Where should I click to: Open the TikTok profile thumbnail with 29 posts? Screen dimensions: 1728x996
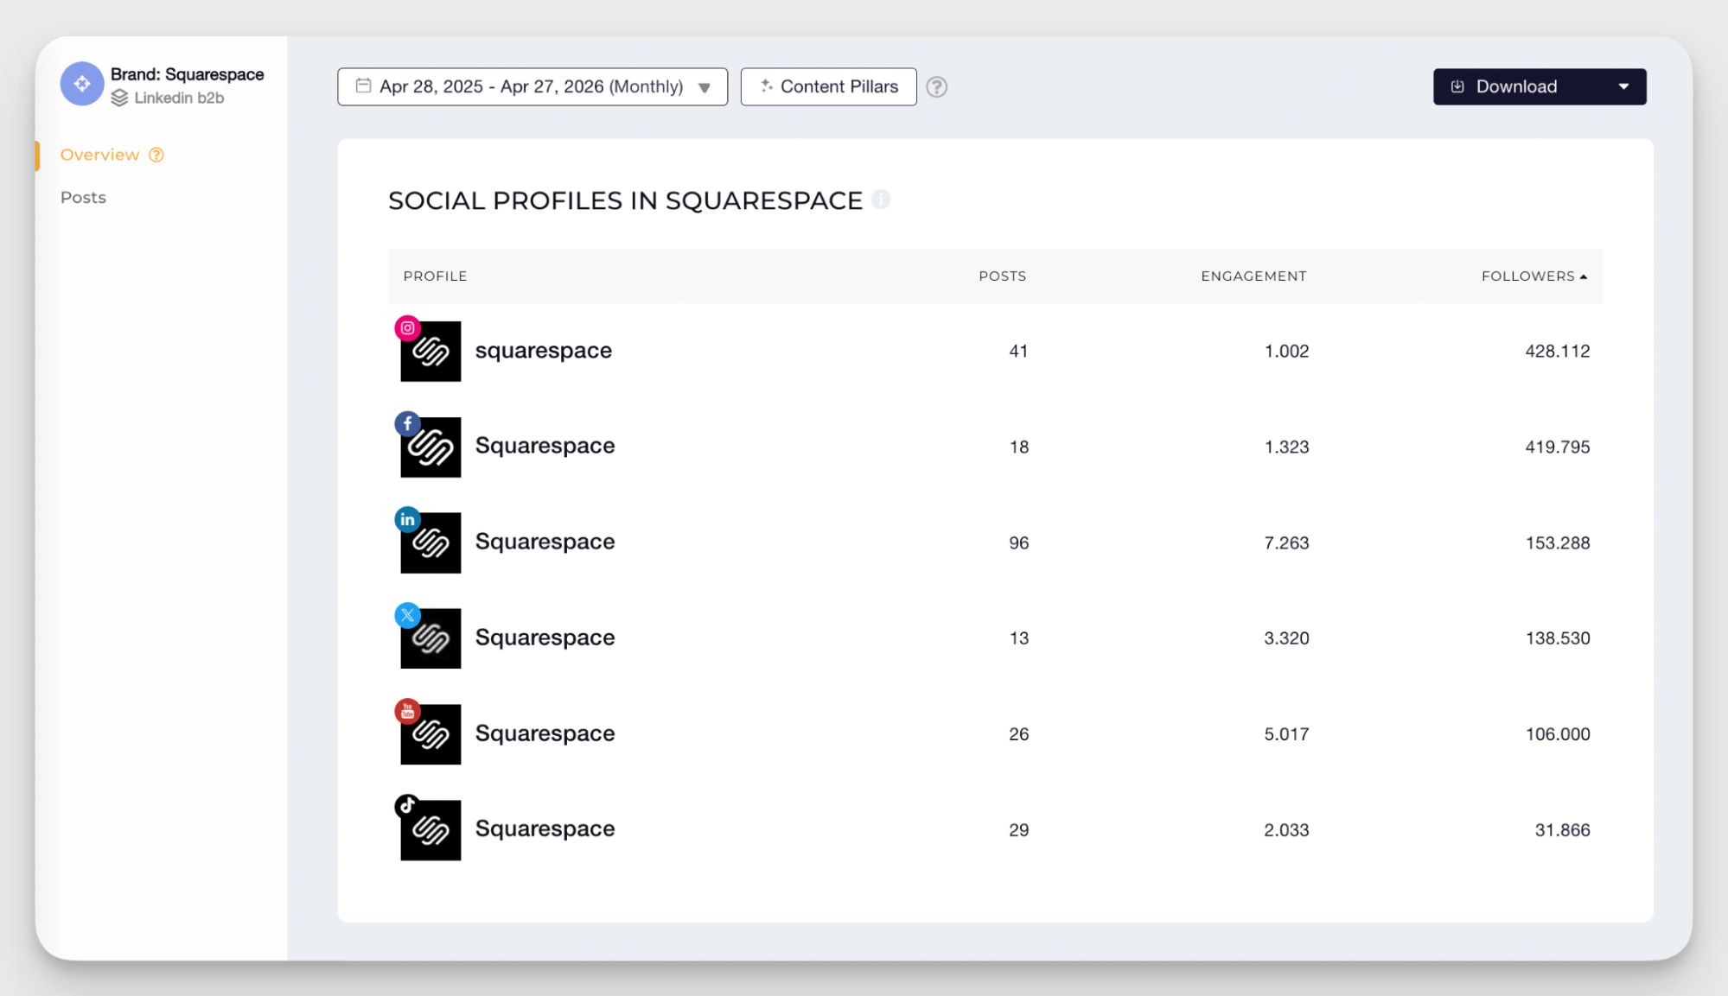(x=430, y=830)
